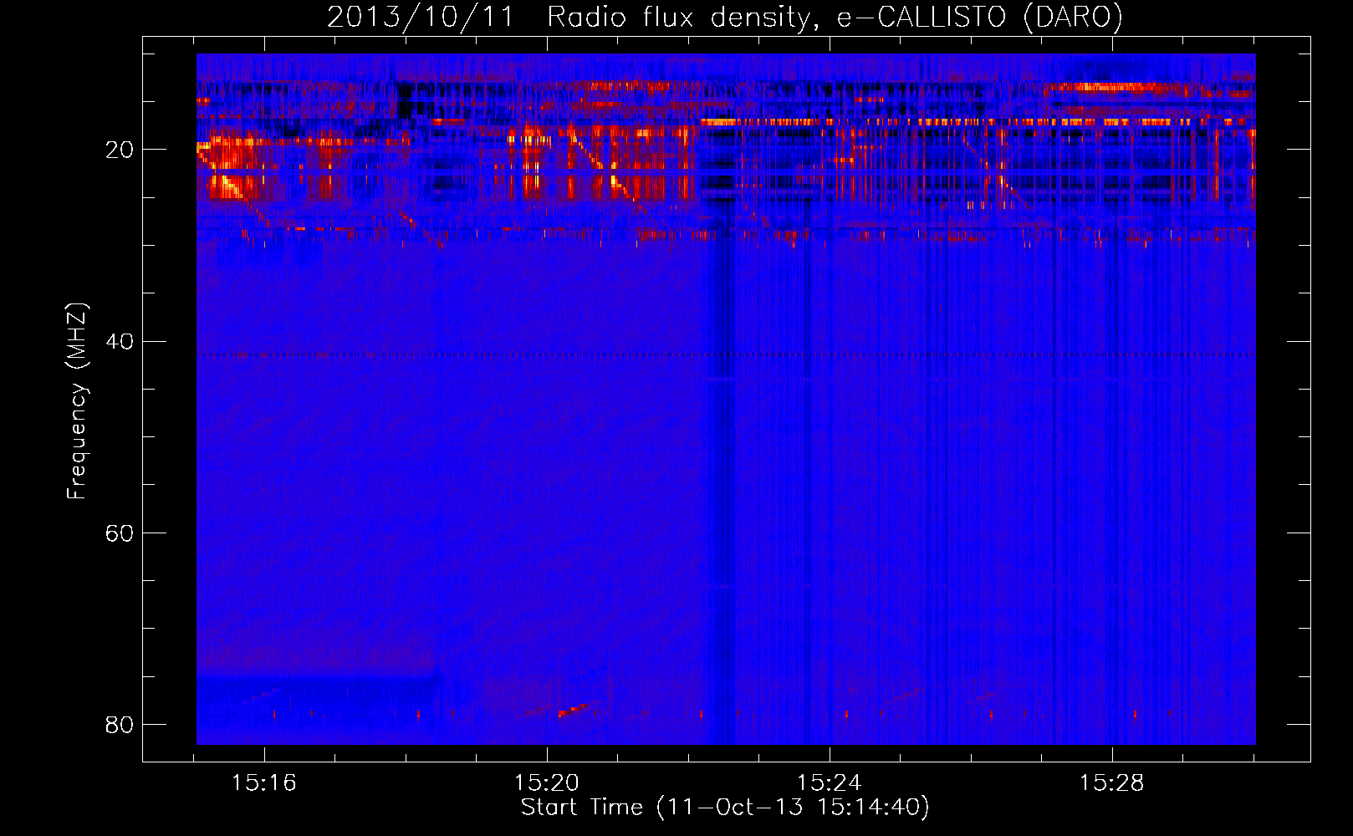Click the '15:16' time tick label

pos(264,783)
